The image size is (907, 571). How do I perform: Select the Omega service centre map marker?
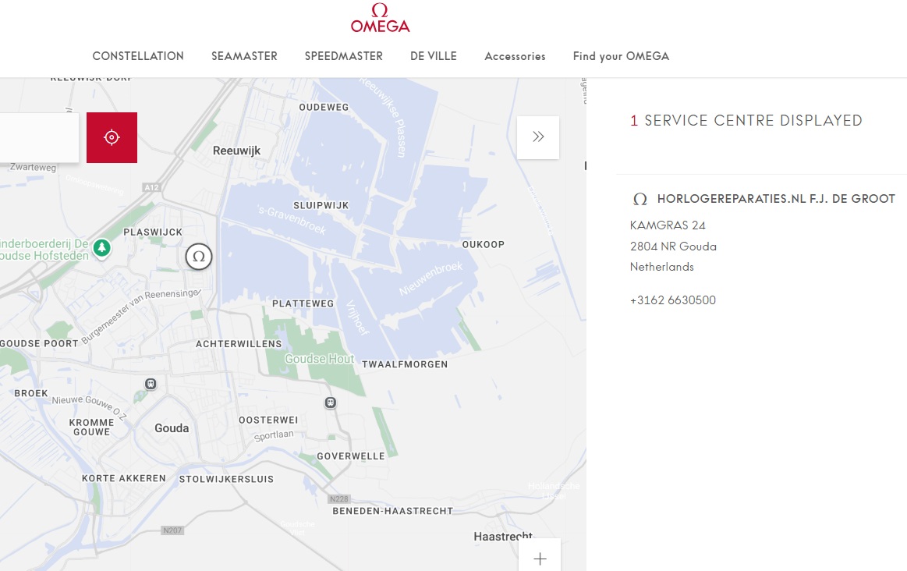pos(199,257)
